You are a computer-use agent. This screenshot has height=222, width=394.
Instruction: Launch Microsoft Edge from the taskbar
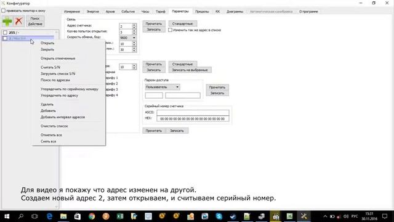pos(49,216)
